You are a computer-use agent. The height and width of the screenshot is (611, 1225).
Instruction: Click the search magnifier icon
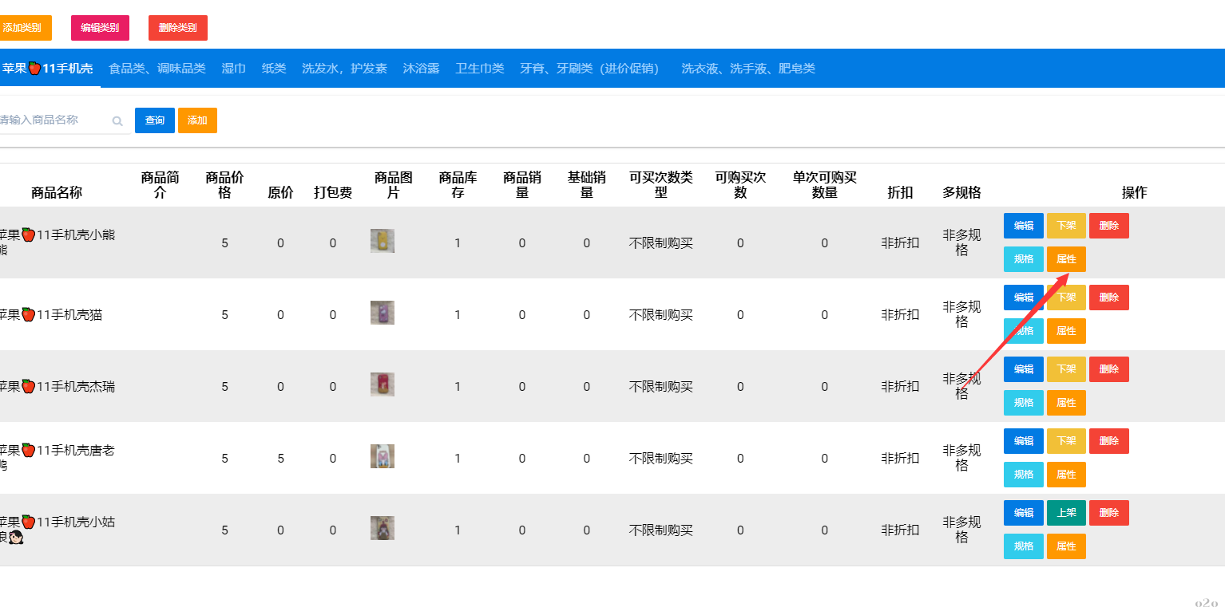click(117, 121)
